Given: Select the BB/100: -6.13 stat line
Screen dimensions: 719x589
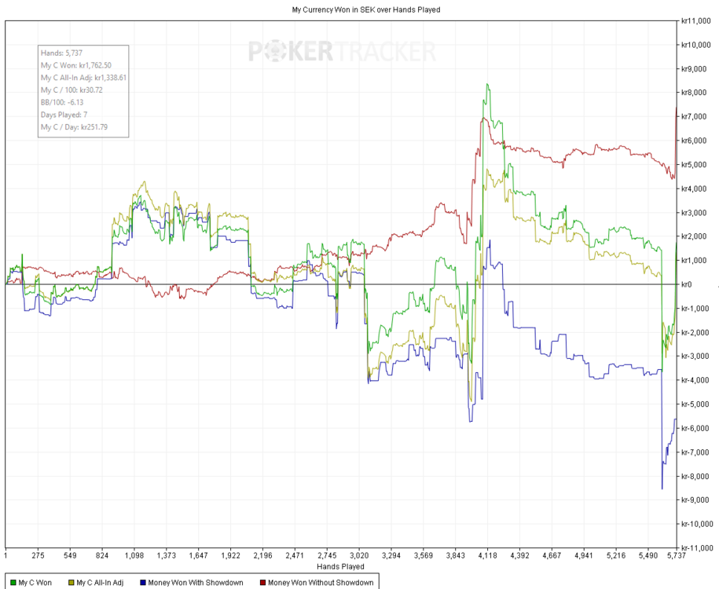Looking at the screenshot, I should [x=61, y=102].
